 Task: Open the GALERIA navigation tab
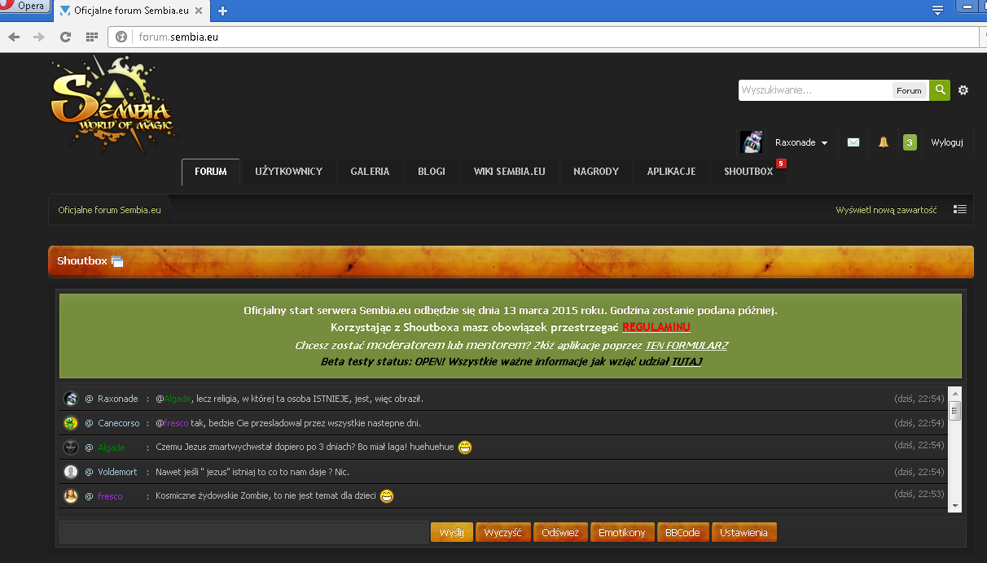[370, 172]
